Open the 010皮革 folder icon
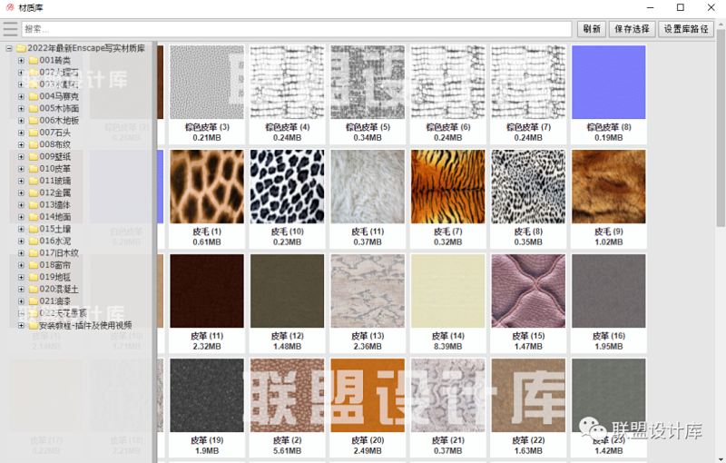 tap(33, 168)
